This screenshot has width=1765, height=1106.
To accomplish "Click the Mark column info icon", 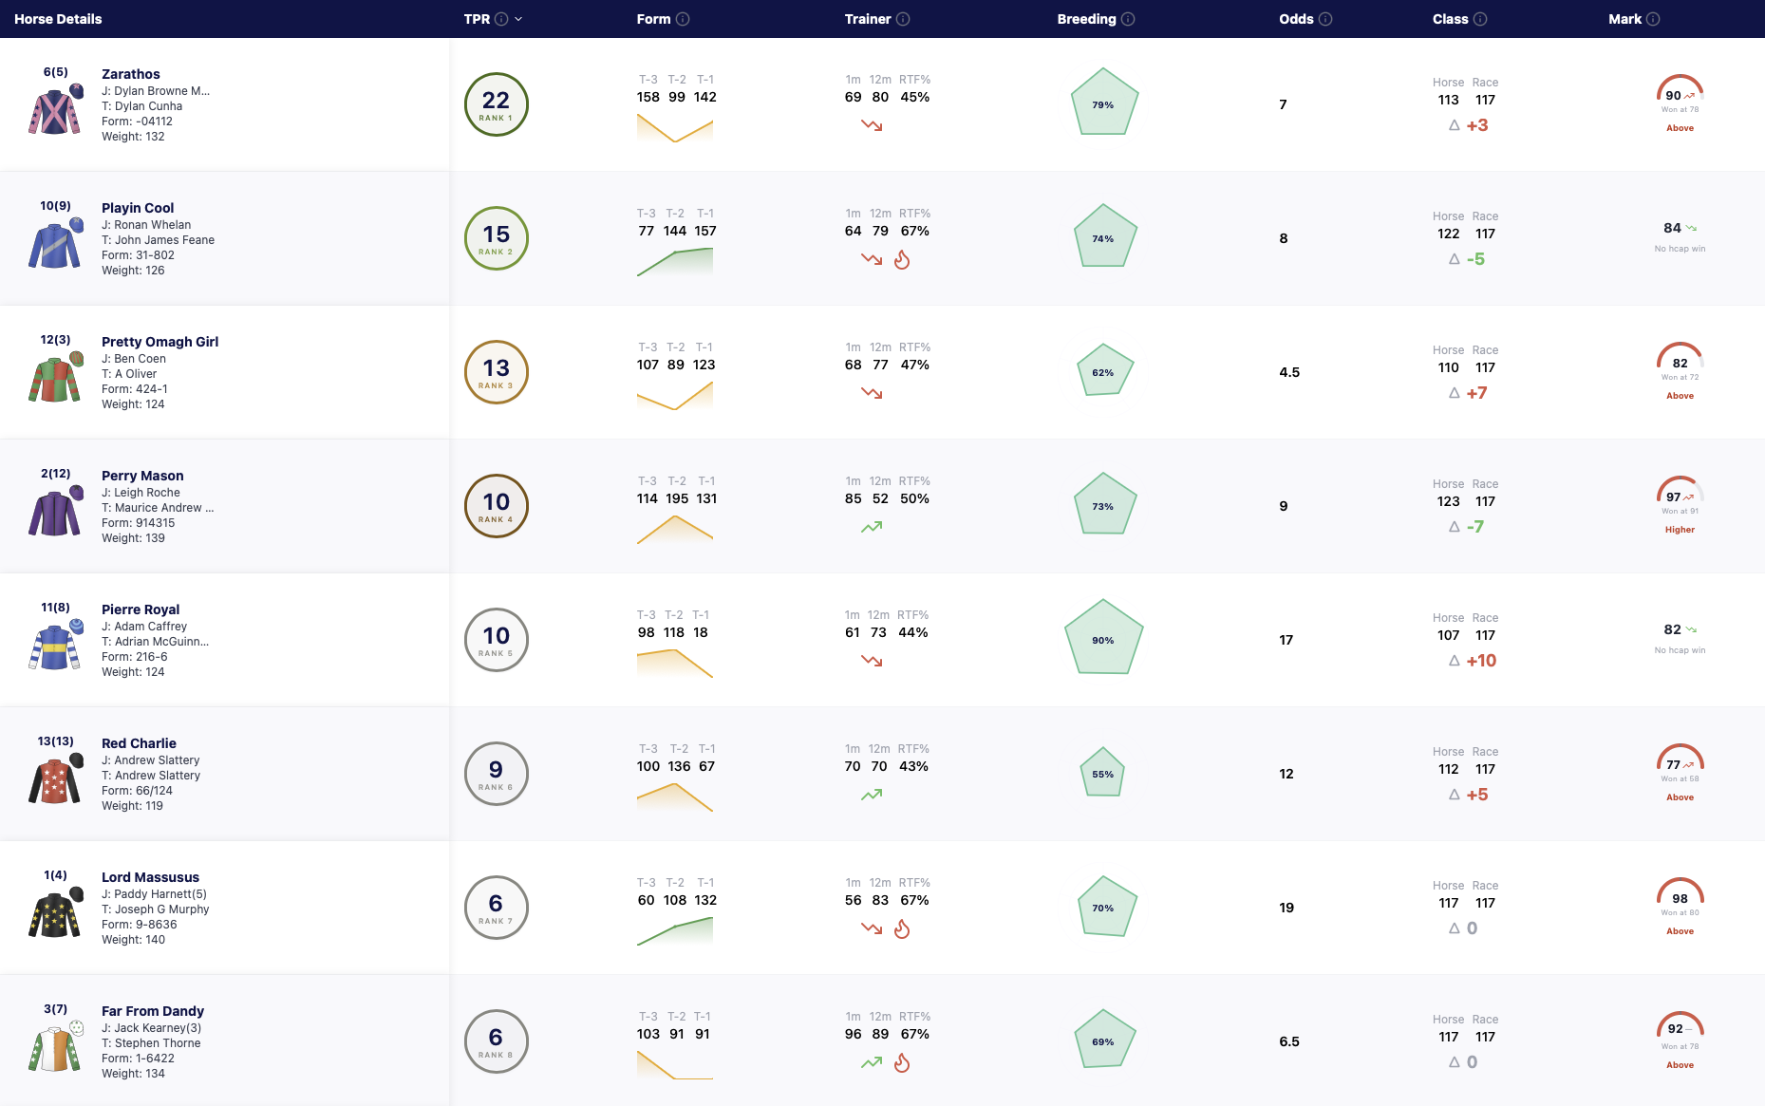I will coord(1653,19).
